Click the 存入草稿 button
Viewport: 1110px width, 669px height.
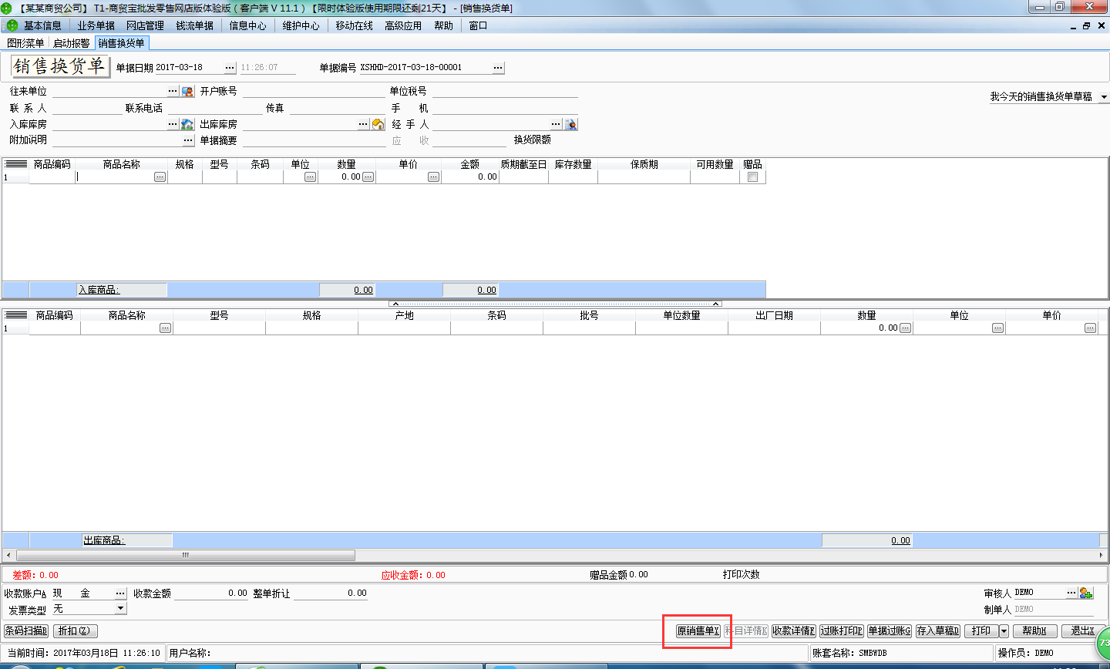[937, 631]
